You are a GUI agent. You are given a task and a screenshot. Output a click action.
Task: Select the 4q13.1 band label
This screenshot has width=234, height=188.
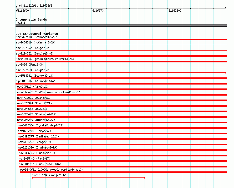pyautogui.click(x=21, y=23)
